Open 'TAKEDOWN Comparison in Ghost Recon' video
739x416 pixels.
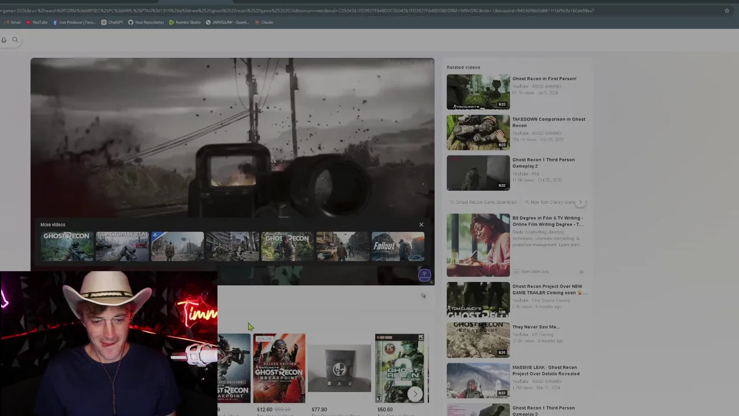pyautogui.click(x=548, y=122)
